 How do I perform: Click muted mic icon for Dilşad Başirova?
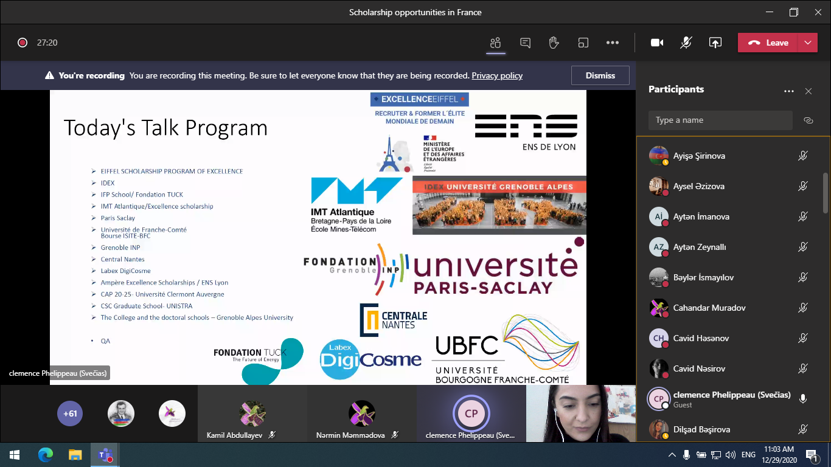click(803, 429)
